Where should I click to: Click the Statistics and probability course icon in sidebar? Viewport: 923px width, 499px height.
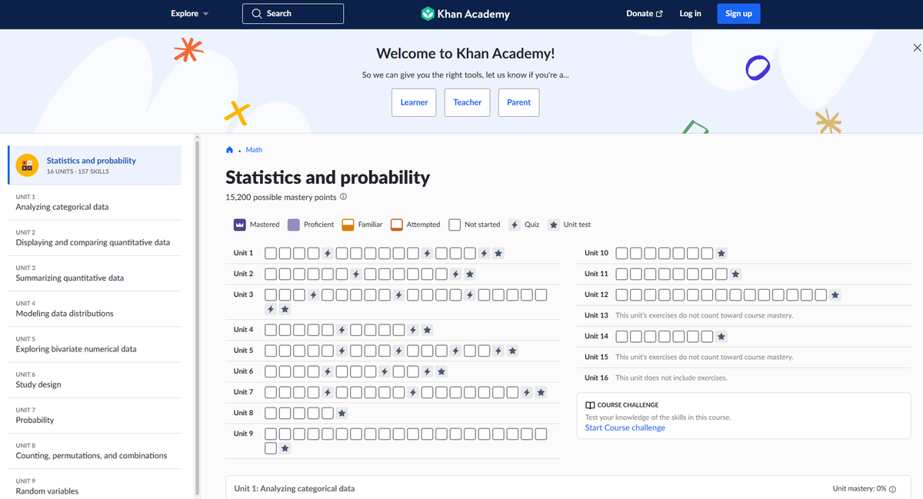(x=28, y=165)
